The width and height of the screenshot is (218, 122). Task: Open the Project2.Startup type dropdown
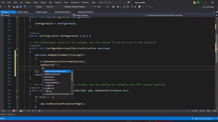(x=108, y=15)
